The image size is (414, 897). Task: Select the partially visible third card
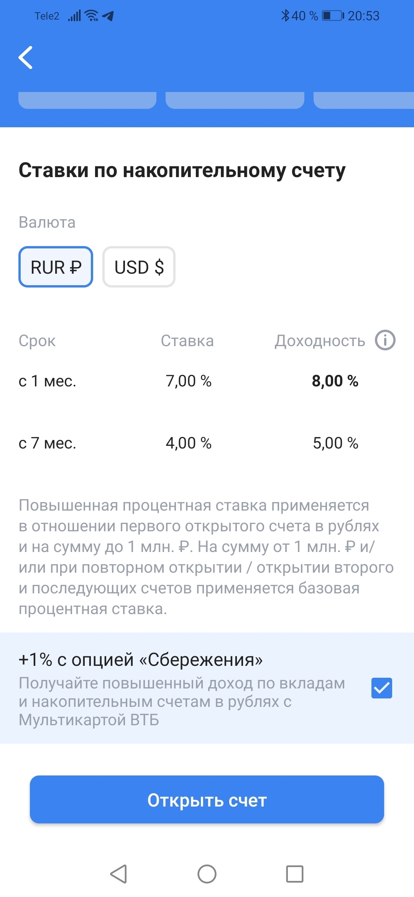coord(363,100)
